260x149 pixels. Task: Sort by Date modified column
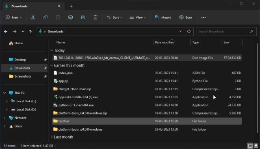pos(165,42)
